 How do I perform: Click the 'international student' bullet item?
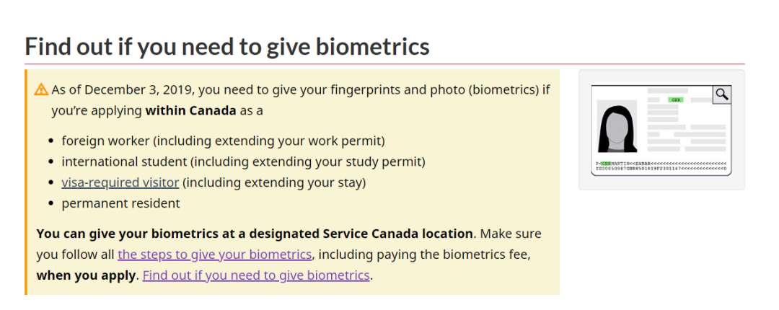pos(243,161)
